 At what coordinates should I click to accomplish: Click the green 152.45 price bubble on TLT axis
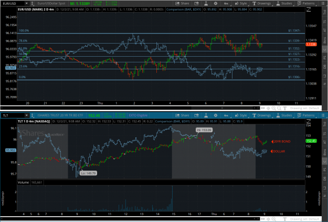(311, 141)
